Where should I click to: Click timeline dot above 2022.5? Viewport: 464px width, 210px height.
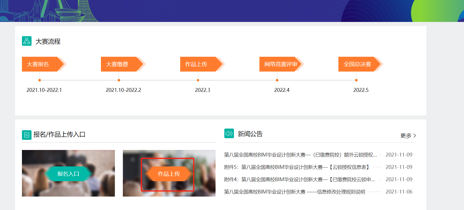[x=356, y=80]
